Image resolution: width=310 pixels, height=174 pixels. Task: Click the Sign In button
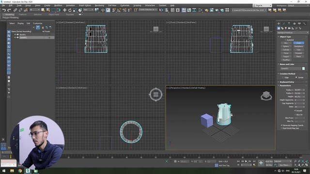262,5
